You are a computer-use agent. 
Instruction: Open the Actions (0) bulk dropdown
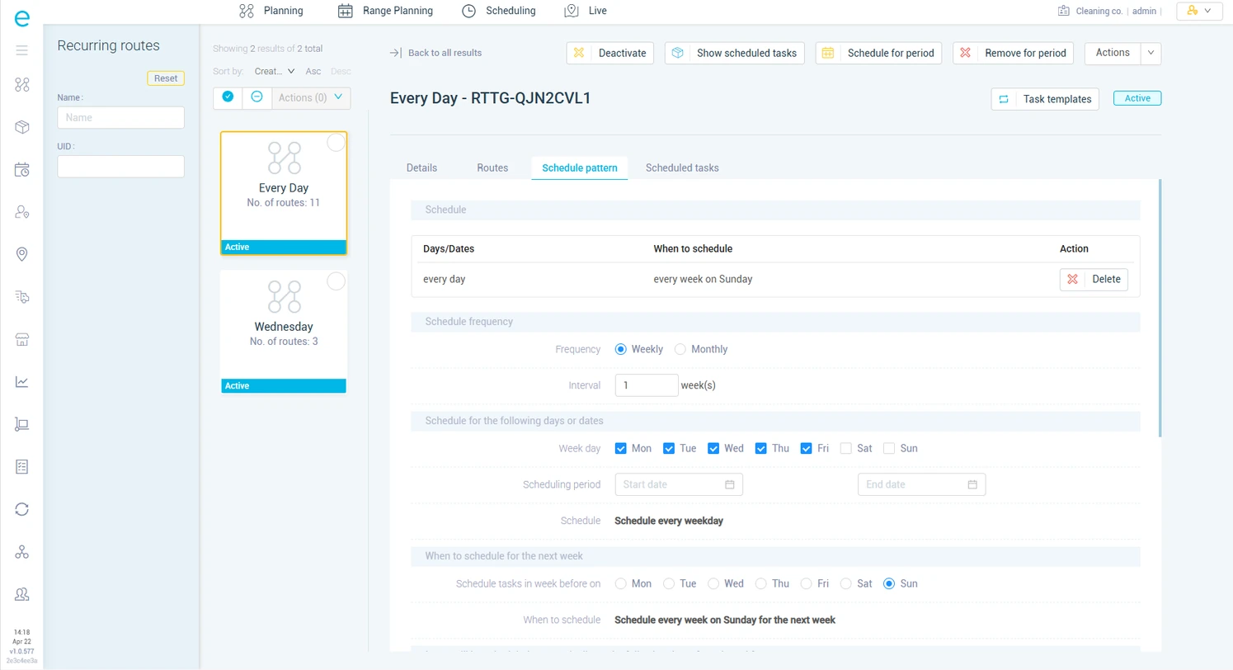click(x=311, y=97)
